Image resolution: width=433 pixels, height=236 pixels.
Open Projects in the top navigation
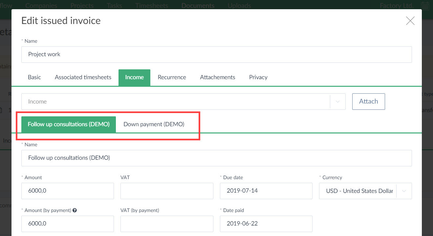82,6
